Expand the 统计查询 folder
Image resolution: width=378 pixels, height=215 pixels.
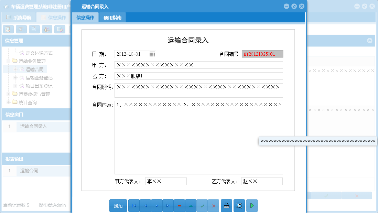tap(8, 102)
